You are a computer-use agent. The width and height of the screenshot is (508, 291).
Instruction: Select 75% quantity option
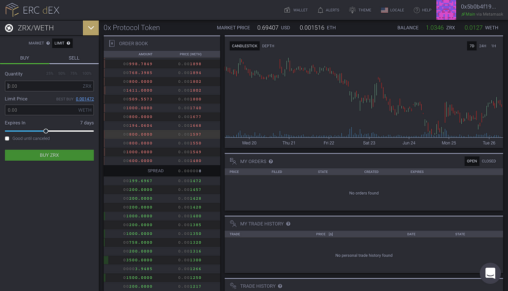coord(74,74)
